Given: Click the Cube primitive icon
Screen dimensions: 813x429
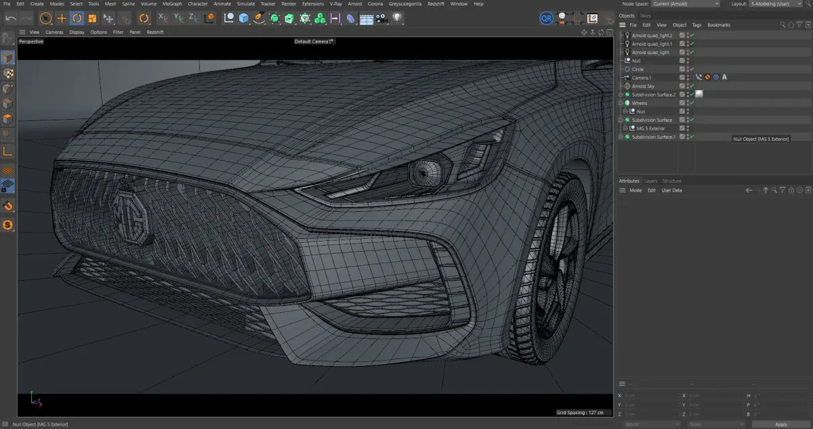Looking at the screenshot, I should pyautogui.click(x=244, y=18).
